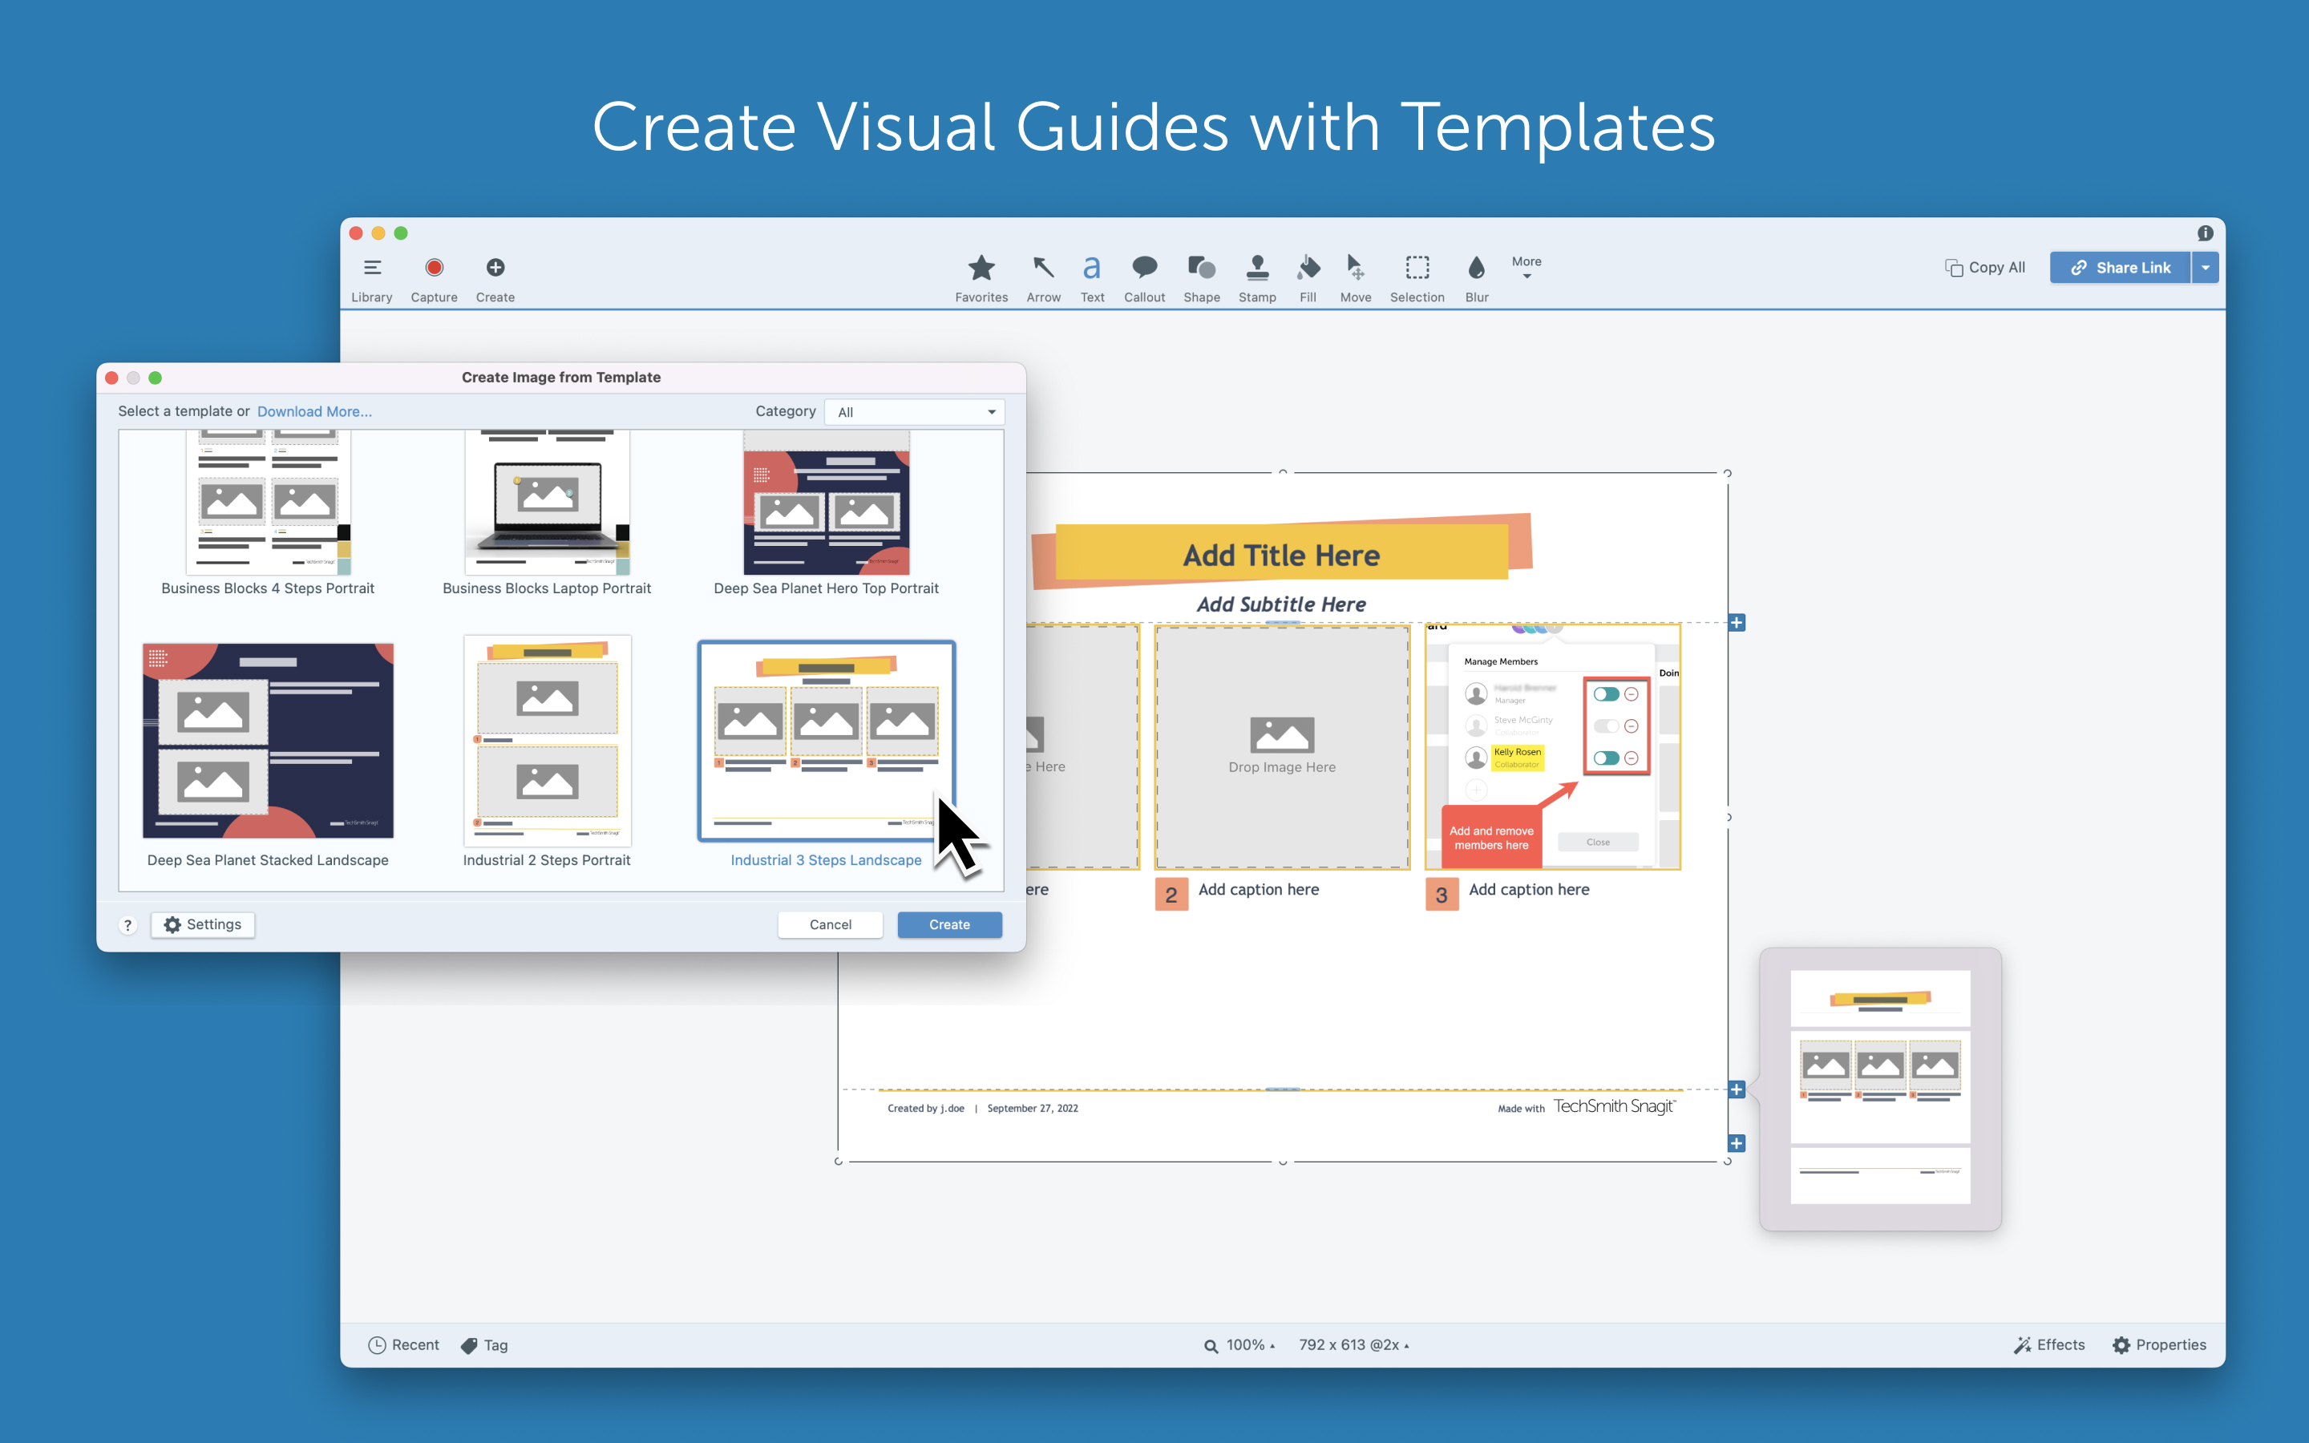The width and height of the screenshot is (2309, 1443).
Task: Expand the More tools dropdown
Action: (x=1526, y=267)
